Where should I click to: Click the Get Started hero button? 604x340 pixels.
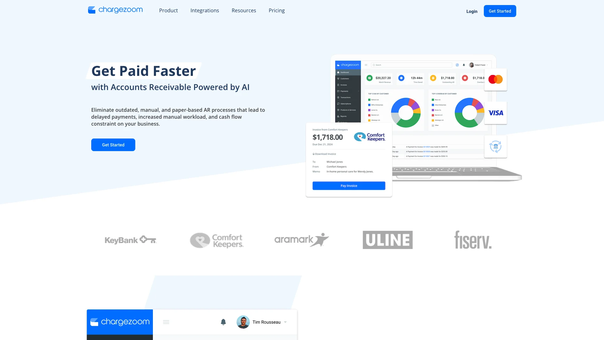113,144
